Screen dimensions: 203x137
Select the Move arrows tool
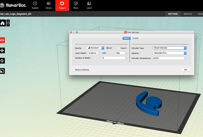click(x=2, y=50)
